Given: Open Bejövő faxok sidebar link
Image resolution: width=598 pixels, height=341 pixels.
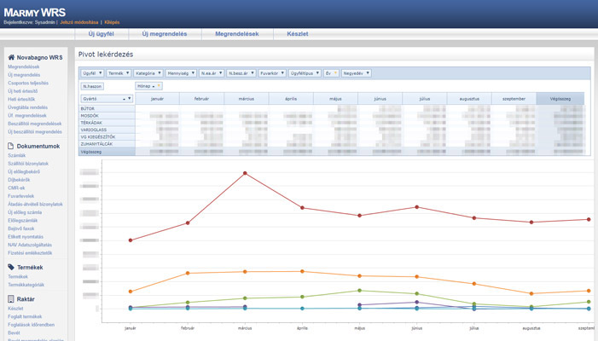Looking at the screenshot, I should click(21, 228).
